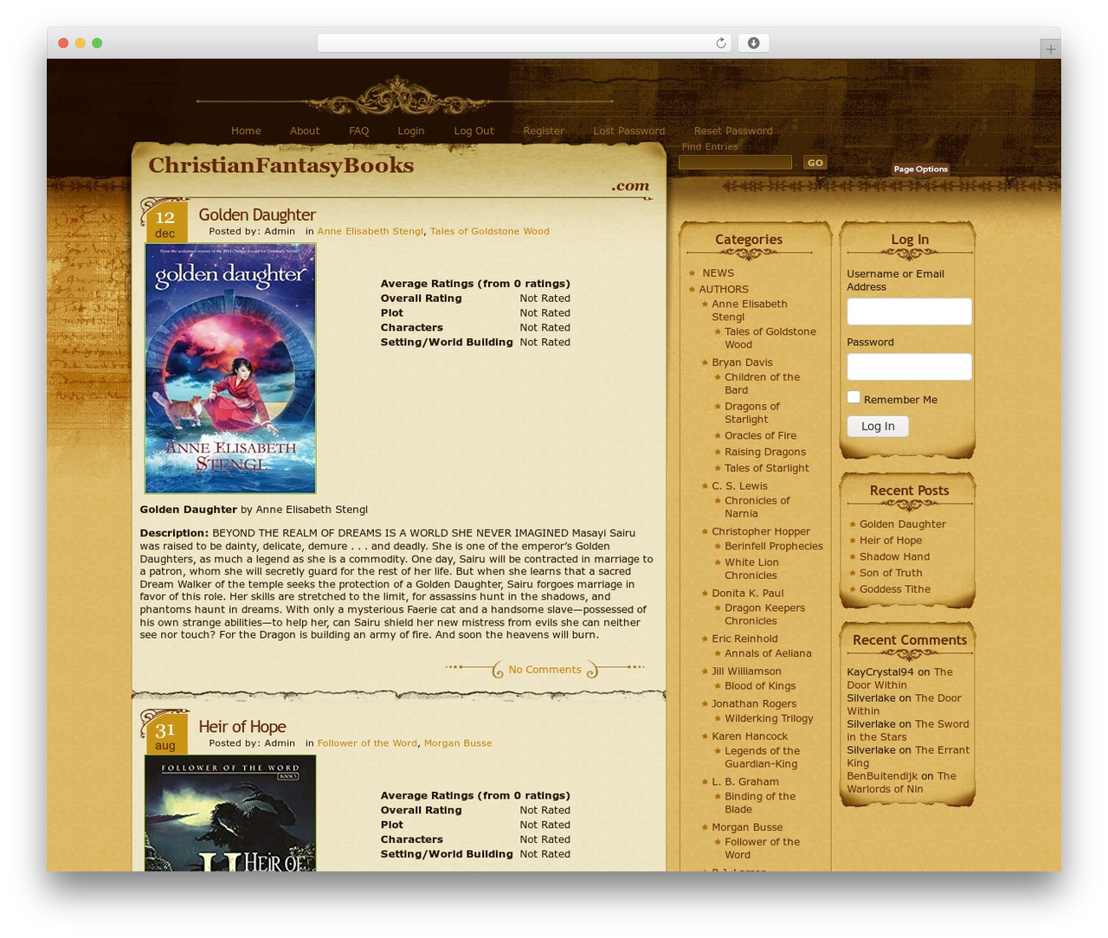Focus the Password input field
Screen dimensions: 1108x938
coord(909,367)
